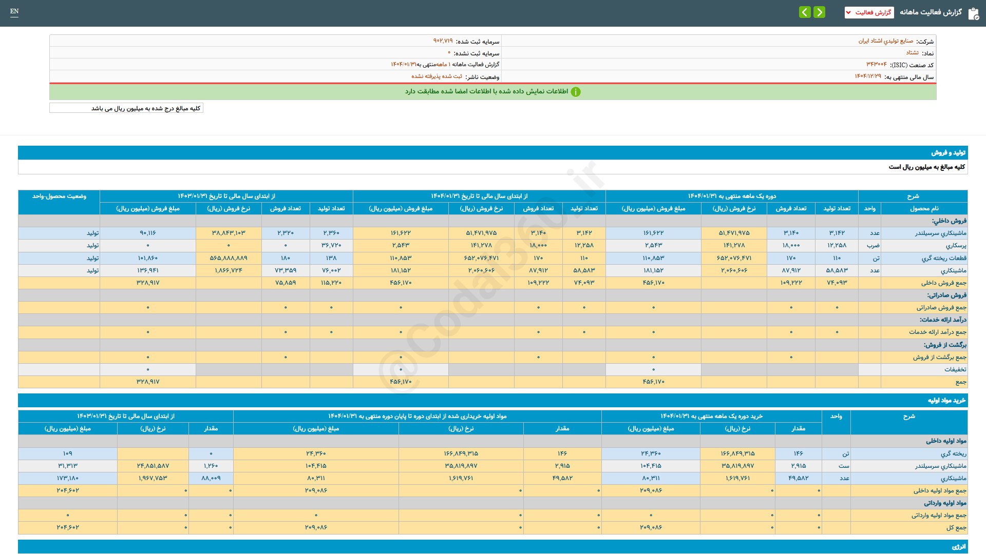The image size is (986, 554).
Task: Click the نام محصول column header
Action: 924,208
